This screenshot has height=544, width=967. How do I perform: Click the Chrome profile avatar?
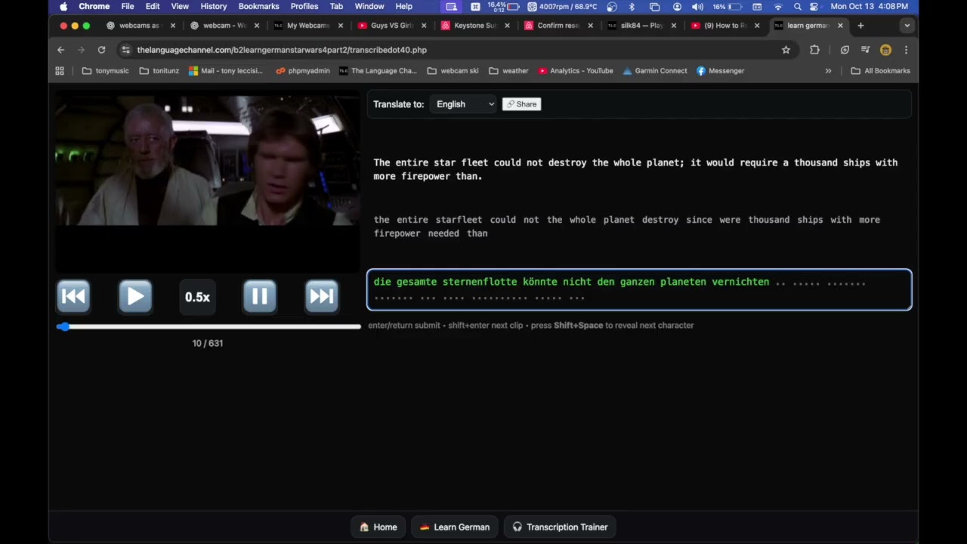tap(885, 50)
